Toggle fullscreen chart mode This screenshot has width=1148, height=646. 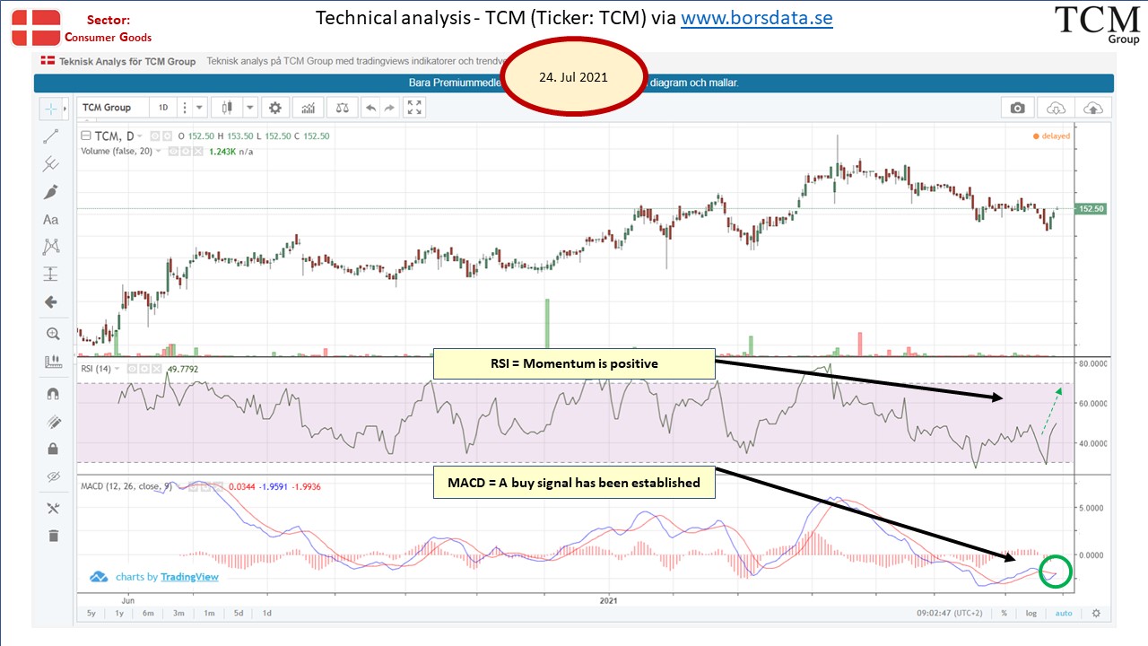pyautogui.click(x=414, y=108)
